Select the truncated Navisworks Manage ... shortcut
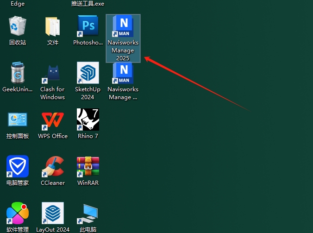The image size is (313, 233). pos(123,73)
